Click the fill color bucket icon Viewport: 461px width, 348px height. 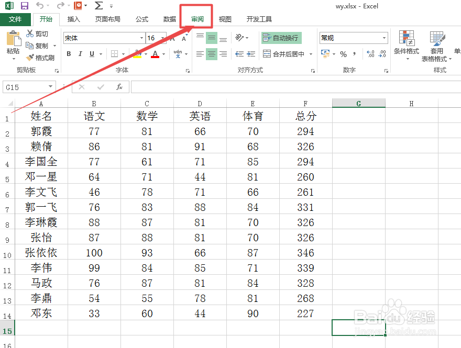(x=137, y=53)
